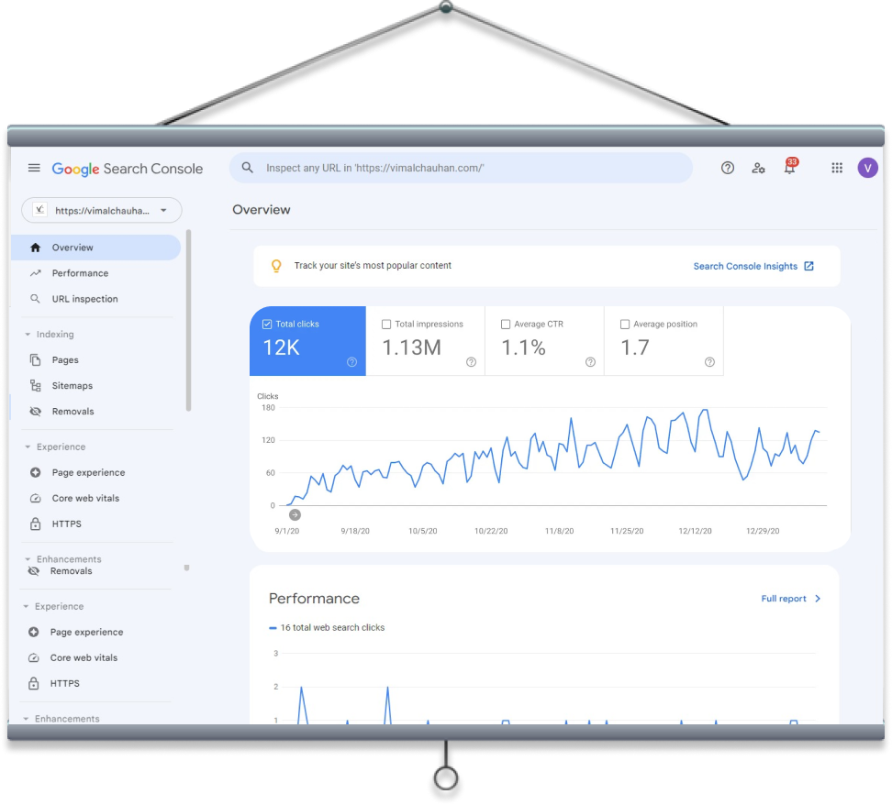This screenshot has width=892, height=805.
Task: Click the purple V account avatar
Action: coord(867,168)
